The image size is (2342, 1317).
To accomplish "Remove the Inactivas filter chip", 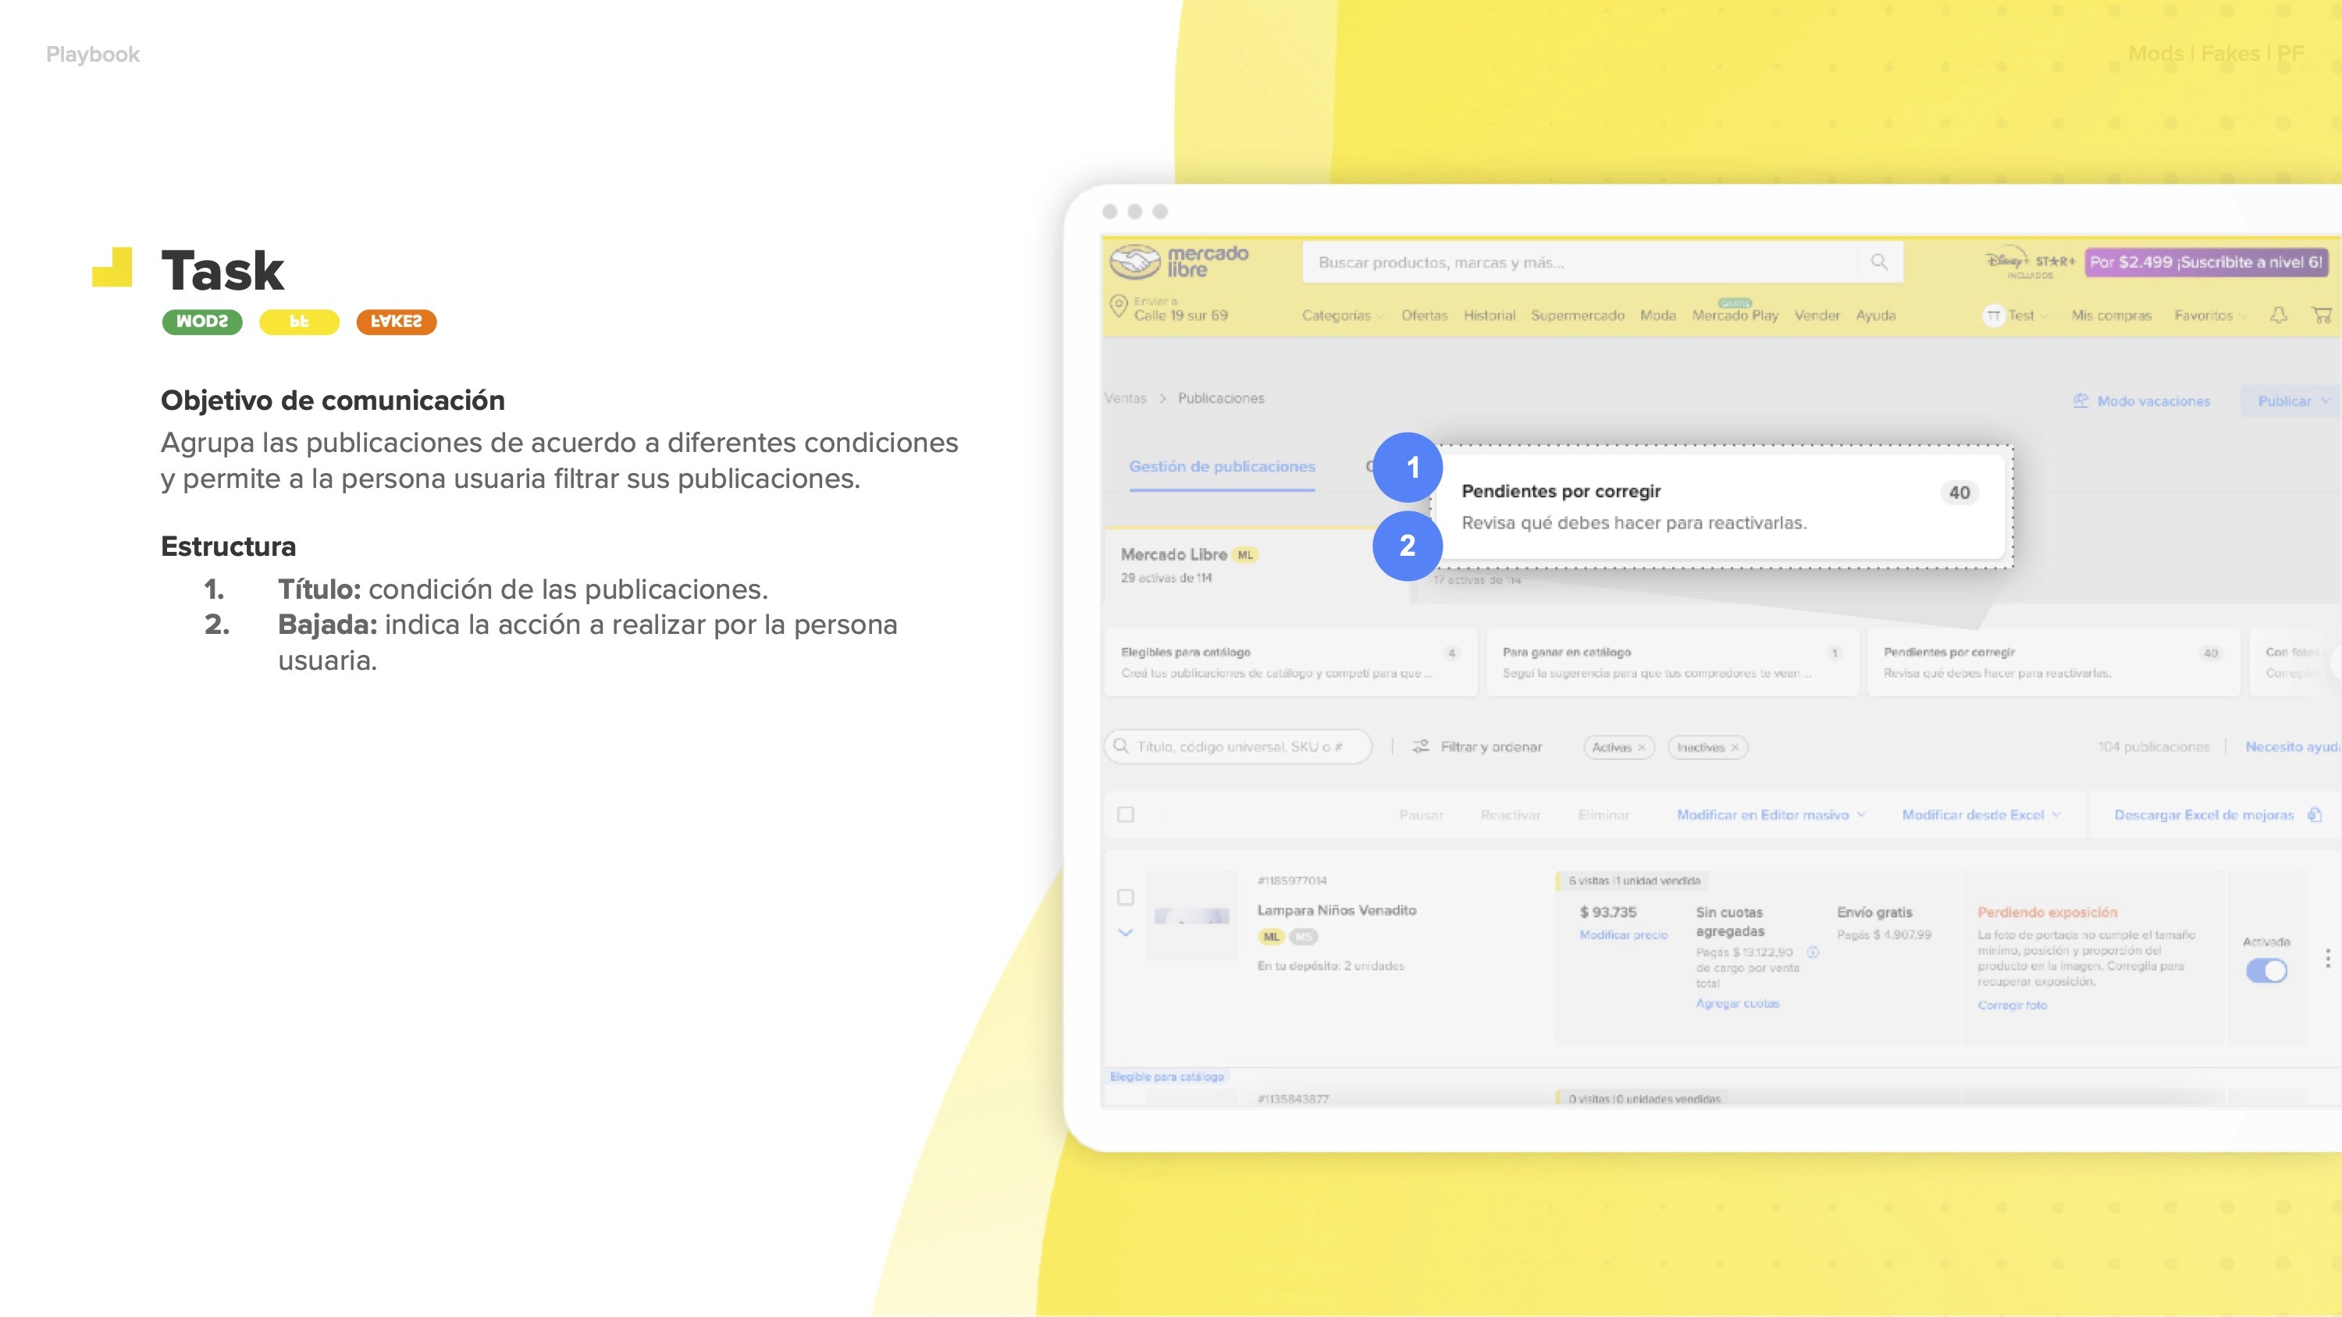I will [x=1735, y=747].
